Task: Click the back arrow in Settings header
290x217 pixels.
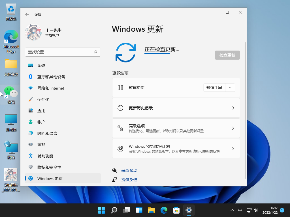Action: point(27,14)
